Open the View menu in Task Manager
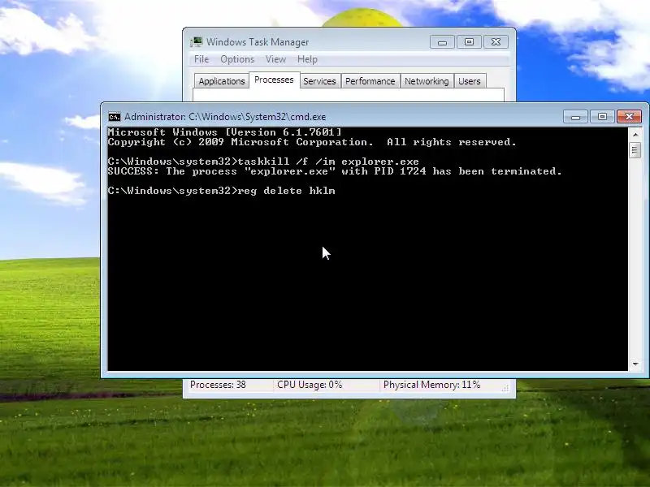Image resolution: width=650 pixels, height=487 pixels. 275,59
